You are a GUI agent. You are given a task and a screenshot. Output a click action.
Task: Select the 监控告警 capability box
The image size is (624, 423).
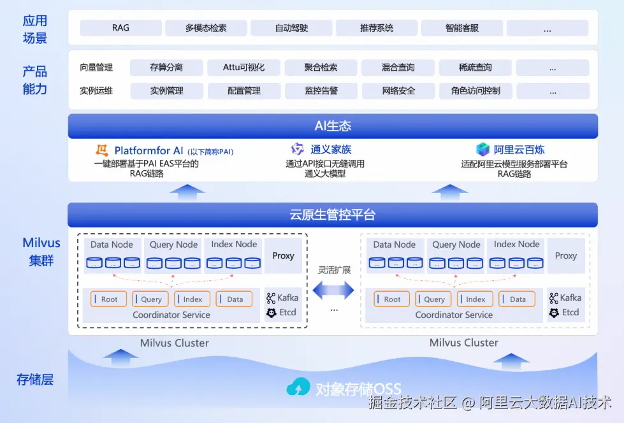coord(321,90)
